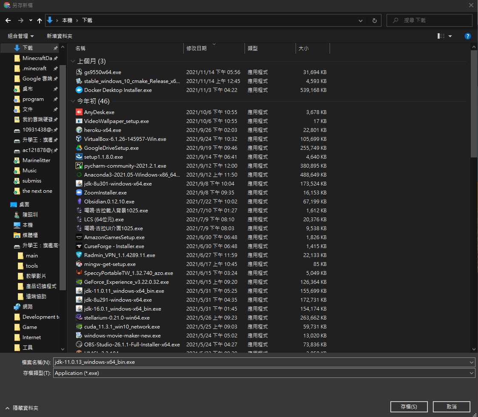Select the stellarium-0.21.0-win64.exe icon
Screen dimensions: 478x417
(79, 317)
